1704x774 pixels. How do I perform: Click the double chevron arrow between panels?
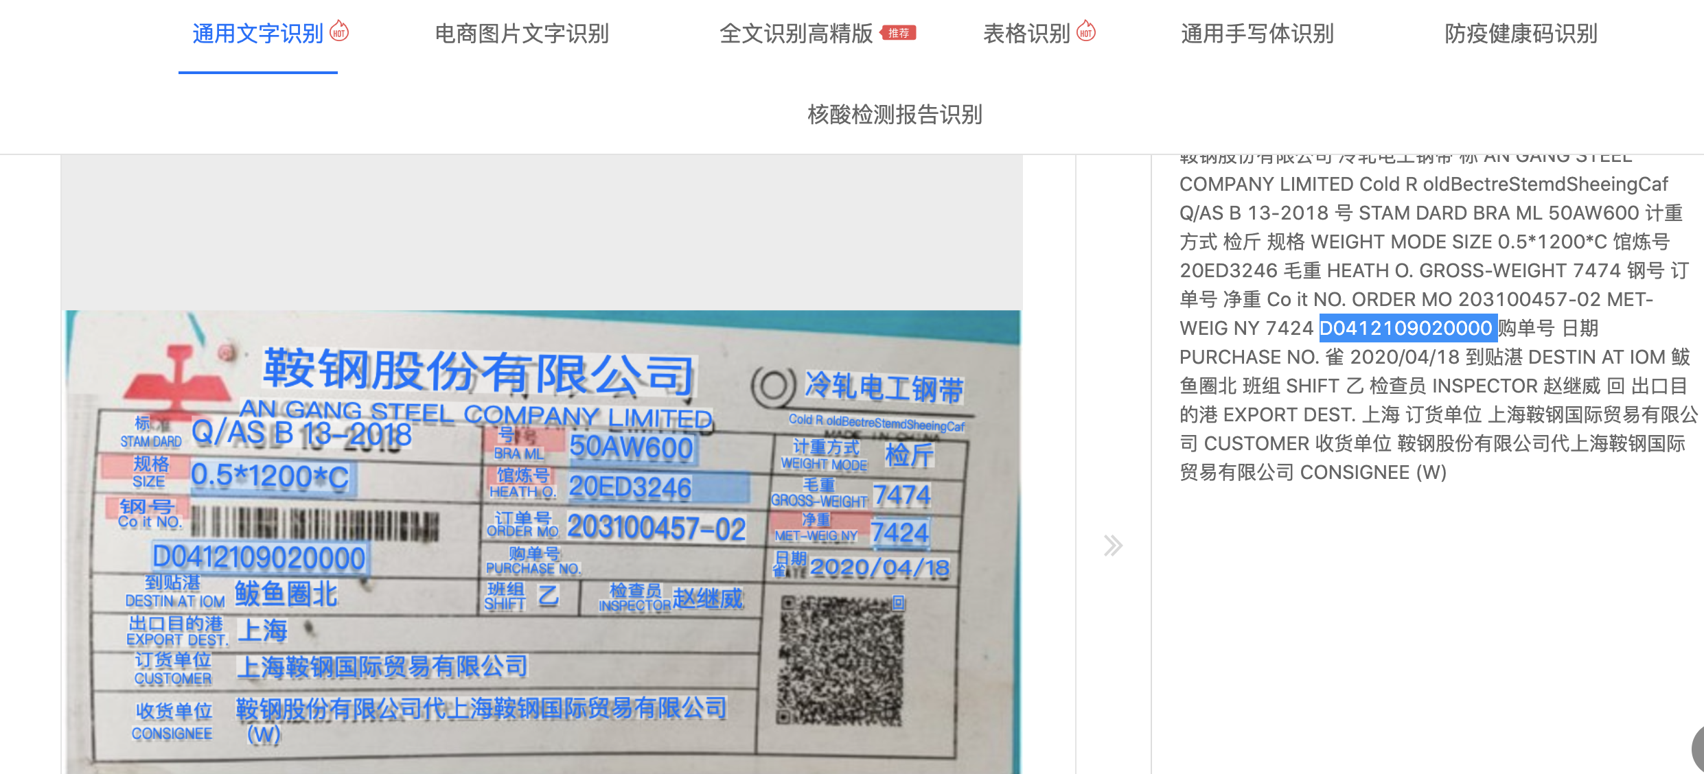point(1113,546)
